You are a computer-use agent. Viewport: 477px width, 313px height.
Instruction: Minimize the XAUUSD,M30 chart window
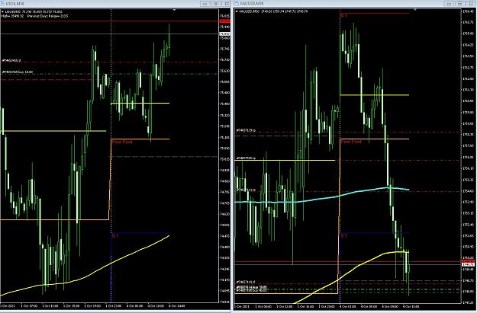click(x=449, y=4)
